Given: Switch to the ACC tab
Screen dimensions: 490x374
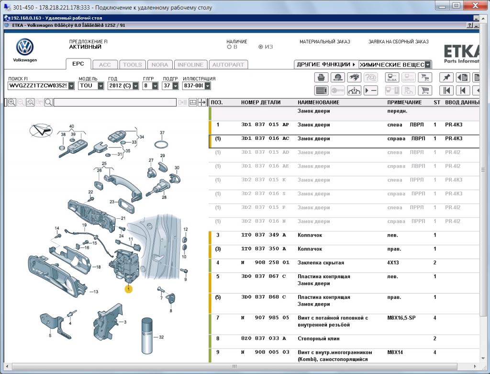Looking at the screenshot, I should [105, 65].
